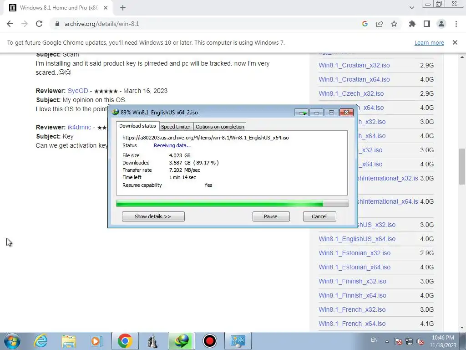
Task: Switch to the Speed Limiter tab
Action: (176, 127)
